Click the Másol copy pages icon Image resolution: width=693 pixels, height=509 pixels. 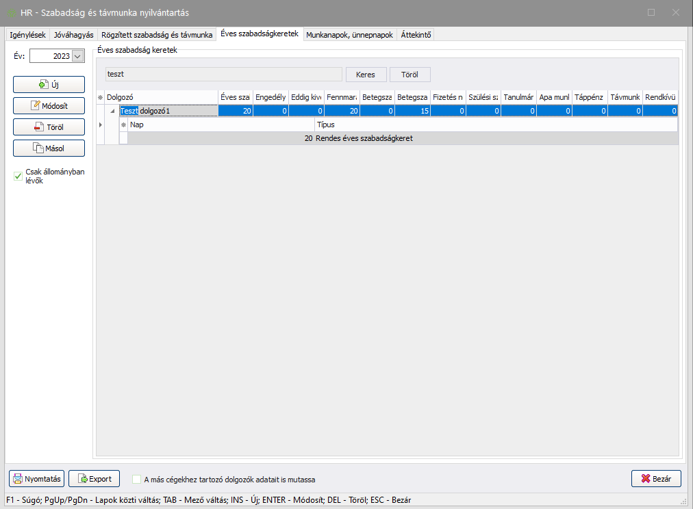coord(39,148)
